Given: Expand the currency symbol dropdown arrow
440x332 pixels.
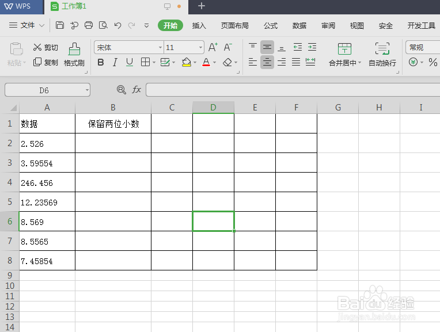Looking at the screenshot, I should 422,63.
